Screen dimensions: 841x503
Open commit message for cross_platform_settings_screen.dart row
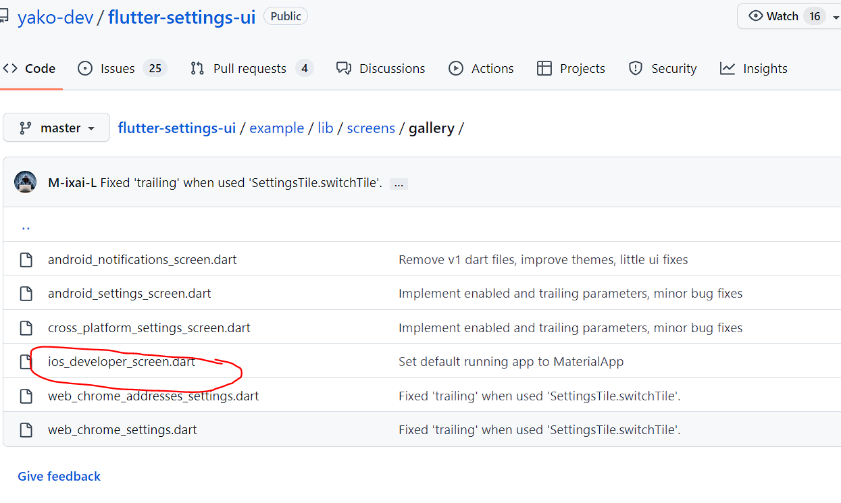[x=571, y=327]
